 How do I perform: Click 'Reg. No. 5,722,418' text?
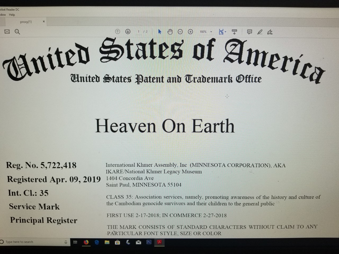tap(41, 165)
